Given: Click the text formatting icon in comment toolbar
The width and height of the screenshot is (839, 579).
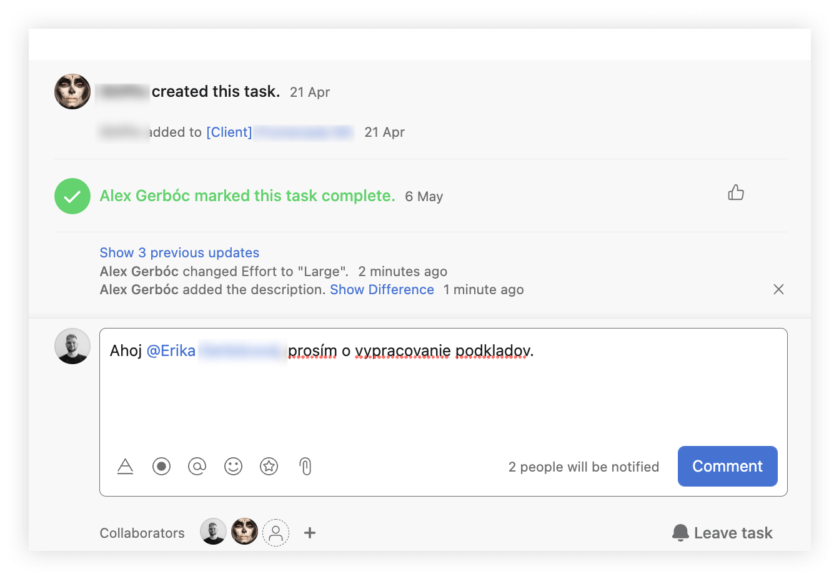Looking at the screenshot, I should [x=126, y=467].
